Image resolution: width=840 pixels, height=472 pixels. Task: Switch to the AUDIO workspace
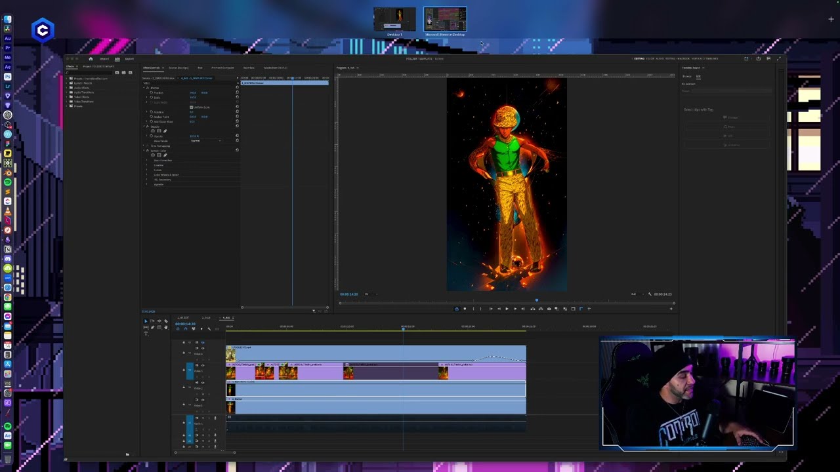[x=660, y=58]
